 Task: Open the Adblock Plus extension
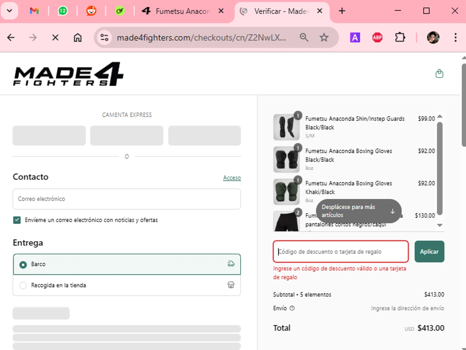(377, 38)
